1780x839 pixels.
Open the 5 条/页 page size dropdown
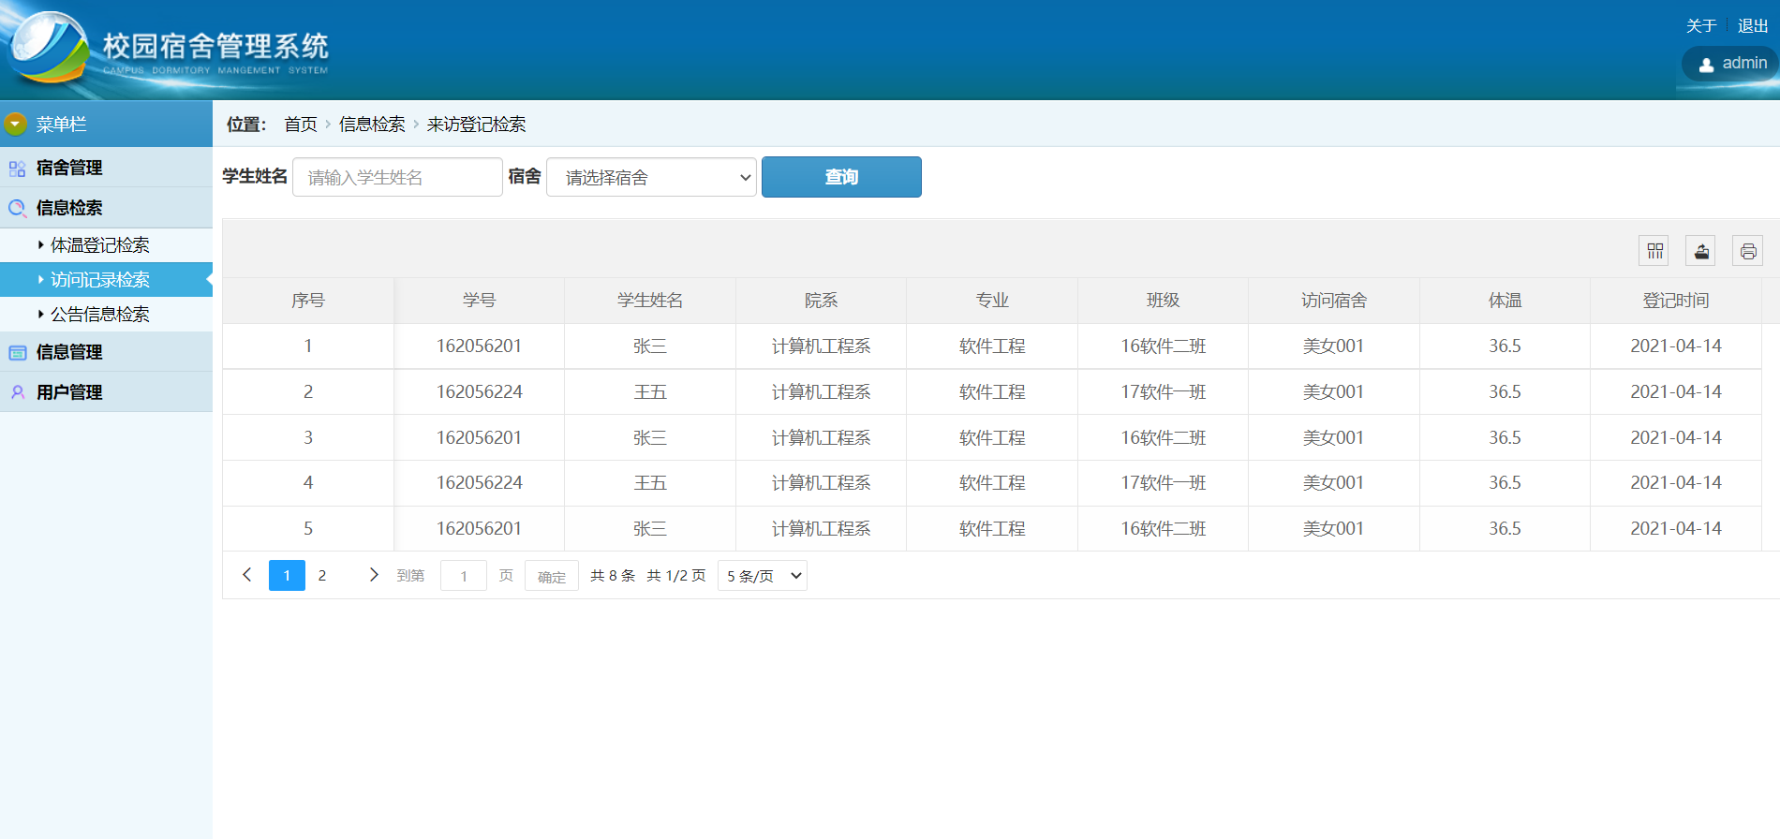(x=763, y=576)
